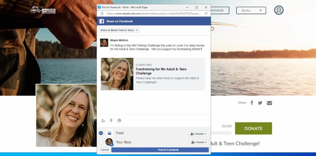Click the green DONATE button
The height and width of the screenshot is (156, 316).
click(x=253, y=128)
